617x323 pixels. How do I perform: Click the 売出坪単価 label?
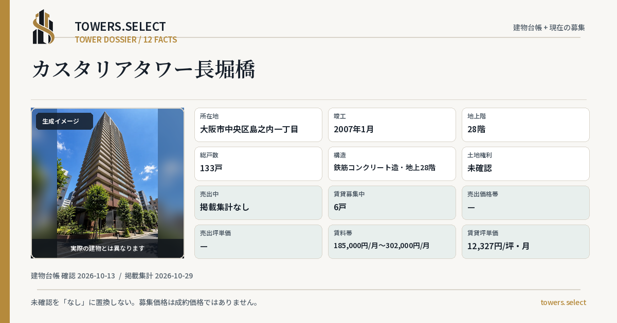pos(215,233)
